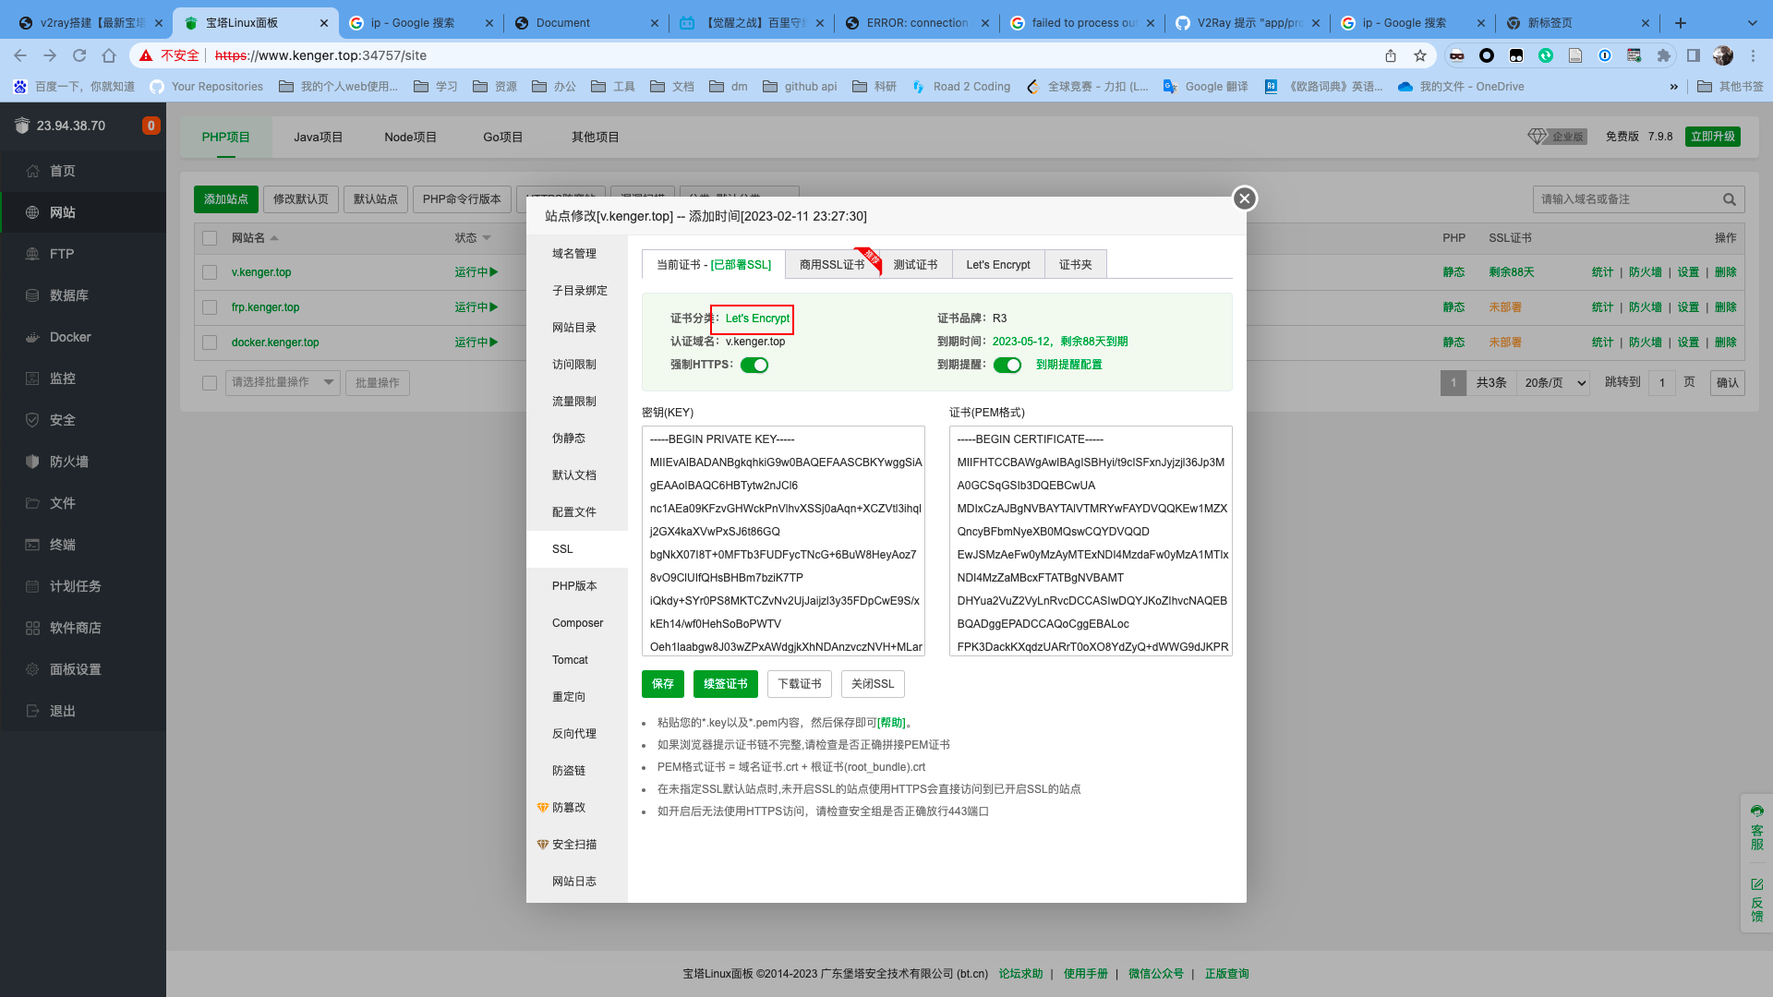
Task: Disable the expiry reminder switch
Action: point(1007,365)
